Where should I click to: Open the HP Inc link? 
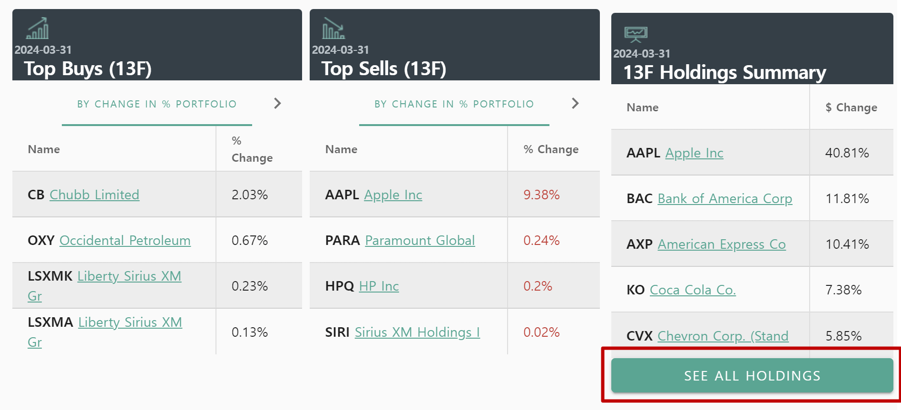tap(379, 286)
